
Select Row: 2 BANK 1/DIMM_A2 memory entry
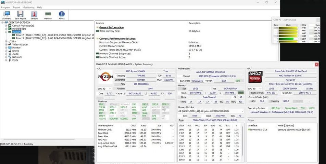click(55, 35)
